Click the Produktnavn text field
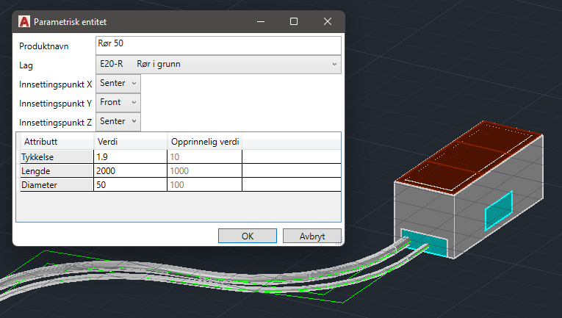 [218, 46]
